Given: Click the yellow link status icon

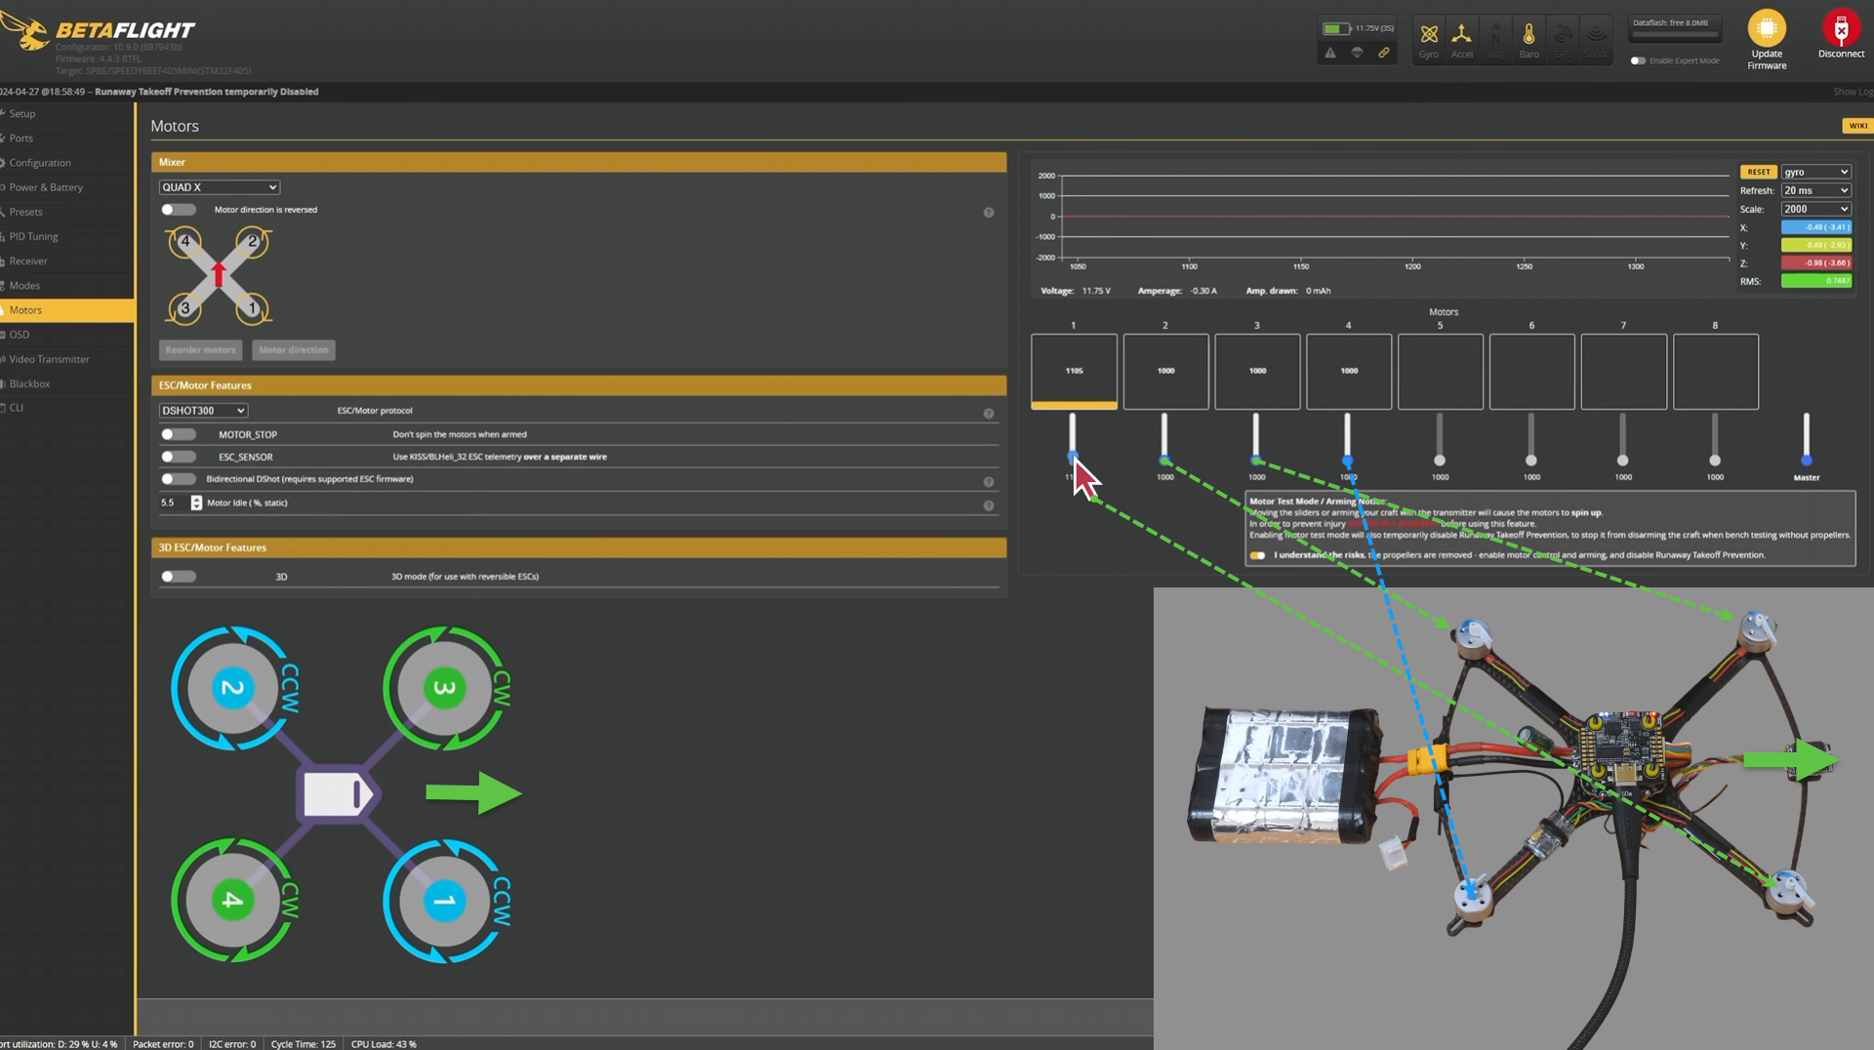Looking at the screenshot, I should (1384, 53).
